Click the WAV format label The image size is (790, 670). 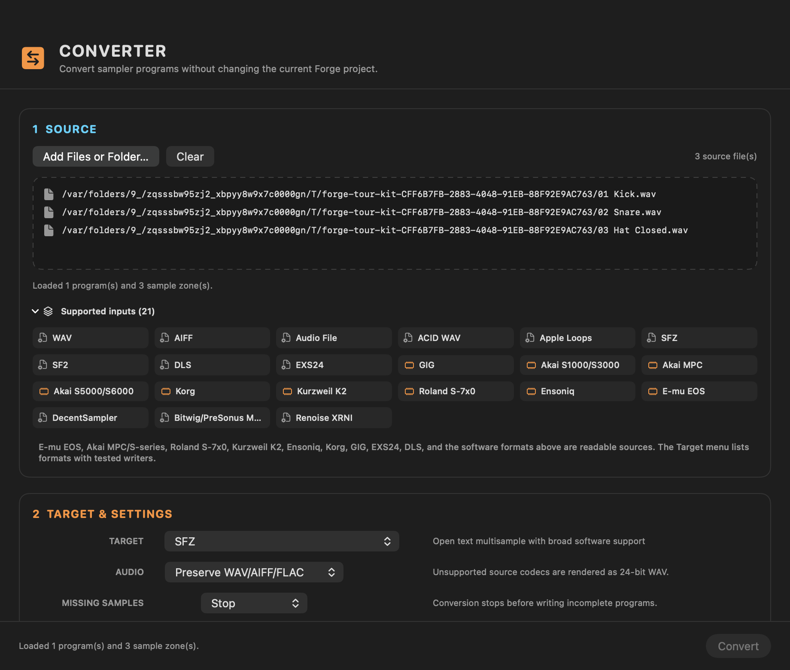(x=62, y=338)
